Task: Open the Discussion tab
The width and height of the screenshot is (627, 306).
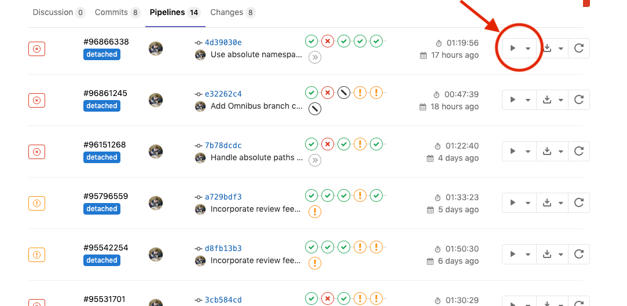Action: click(x=58, y=12)
